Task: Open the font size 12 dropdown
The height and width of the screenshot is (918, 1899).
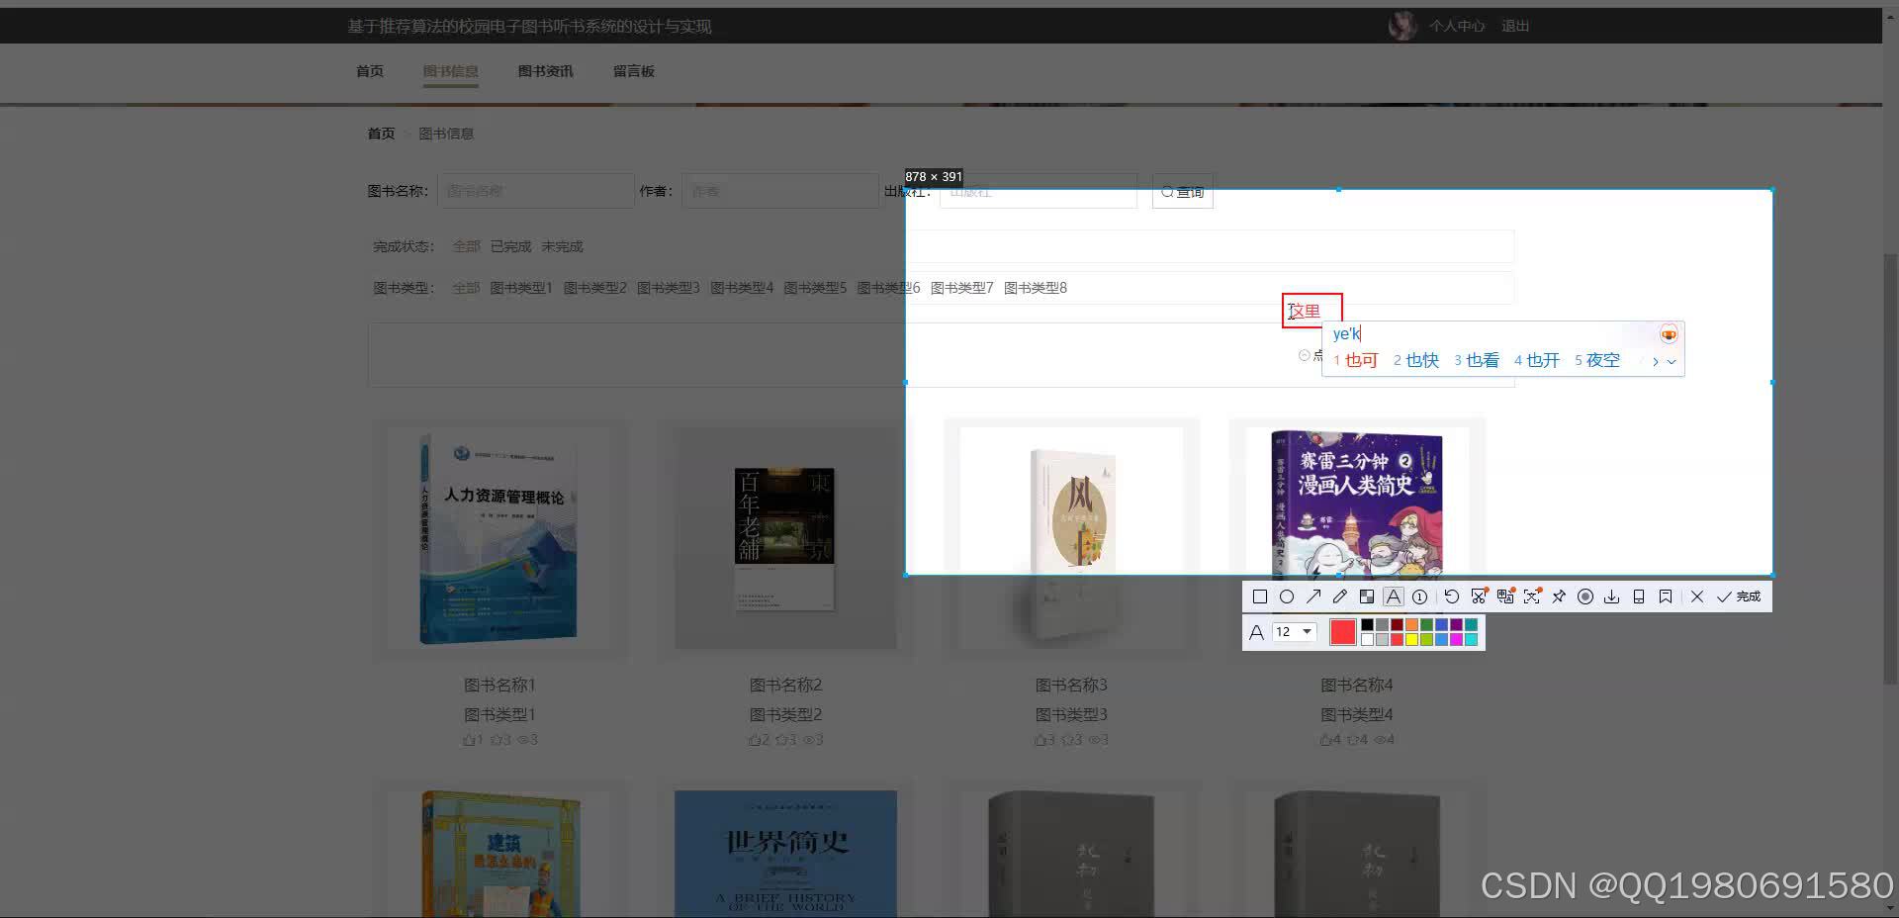Action: pos(1295,631)
